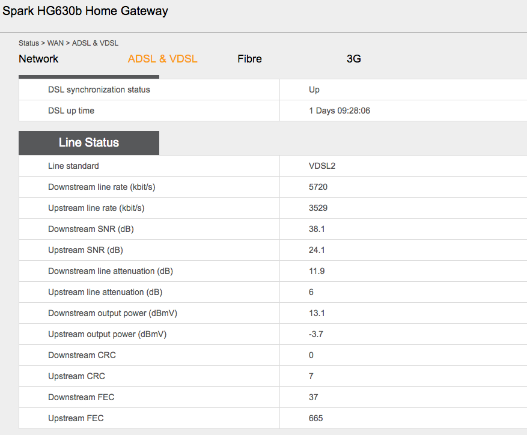Click the Downstream line attenuation (dB) label
Viewport: 527px width, 435px height.
[x=110, y=272]
